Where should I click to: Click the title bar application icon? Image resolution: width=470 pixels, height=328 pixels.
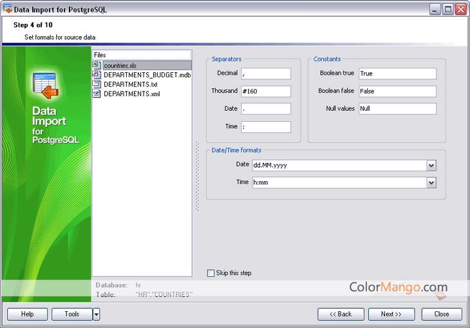[x=8, y=9]
